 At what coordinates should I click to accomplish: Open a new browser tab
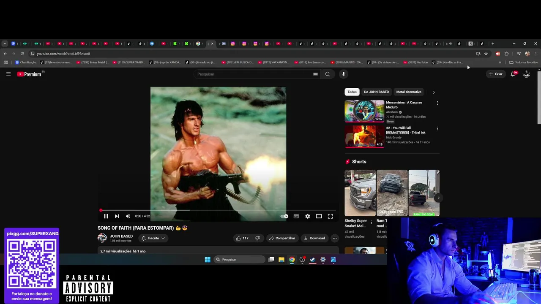click(492, 43)
